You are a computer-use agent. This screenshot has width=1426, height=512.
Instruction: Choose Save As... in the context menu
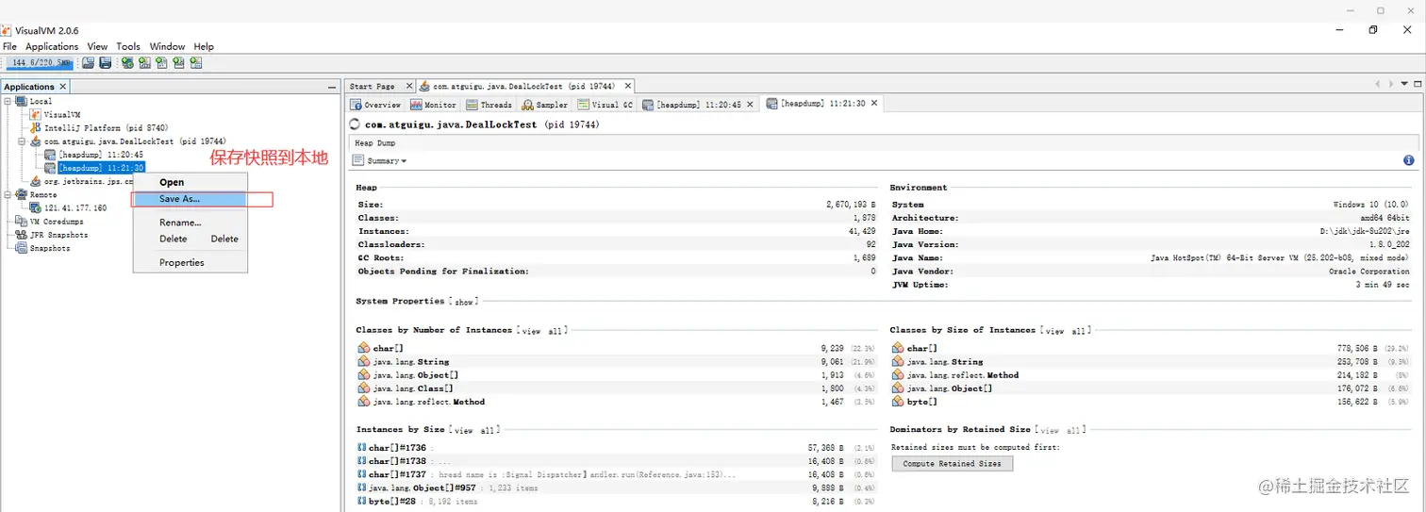190,199
